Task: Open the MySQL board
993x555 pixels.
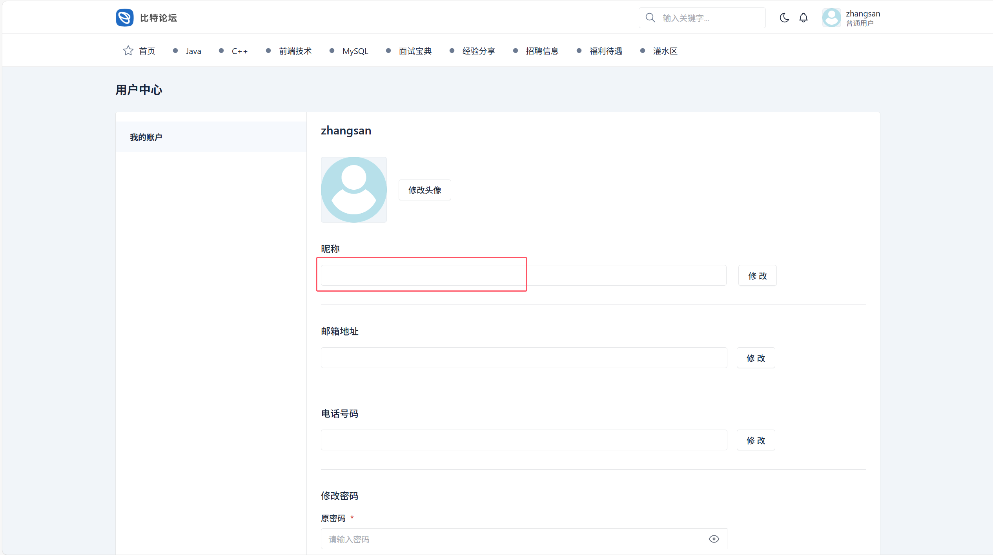Action: pyautogui.click(x=355, y=51)
